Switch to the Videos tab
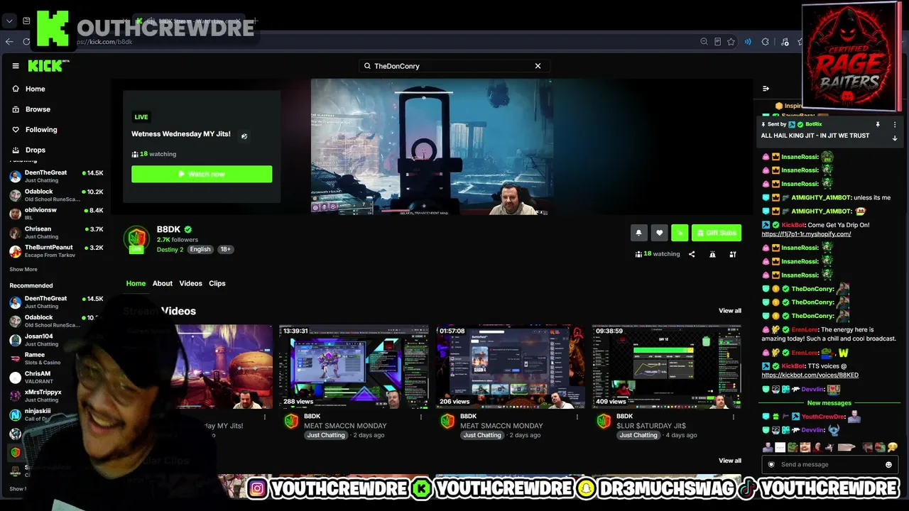Screen dimensions: 909x511 [x=190, y=283]
